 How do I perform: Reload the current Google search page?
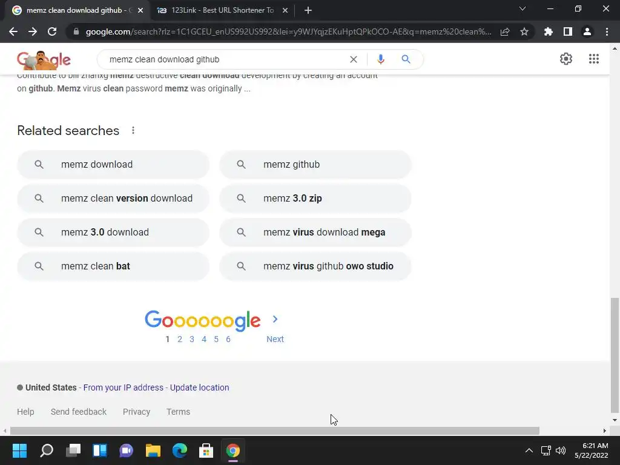[x=52, y=31]
